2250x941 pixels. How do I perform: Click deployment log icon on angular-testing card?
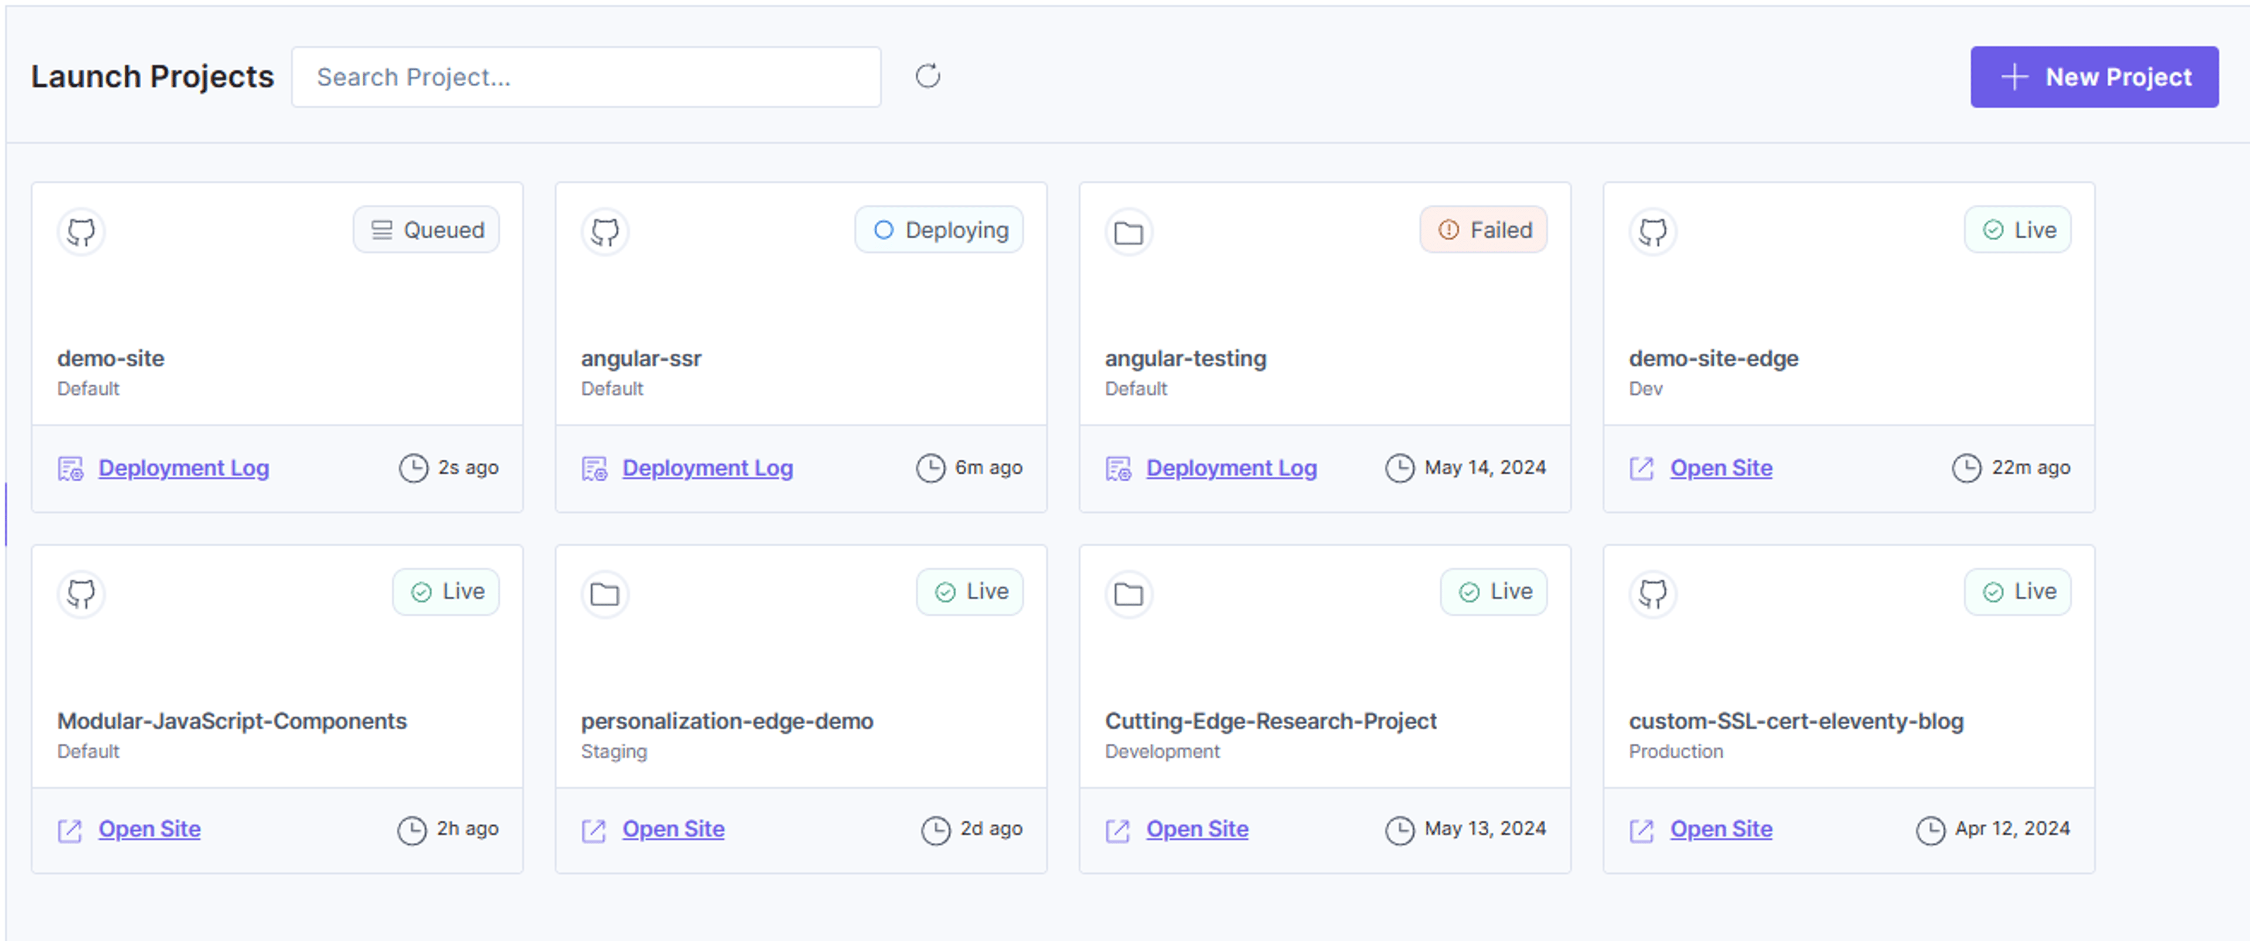[1119, 469]
